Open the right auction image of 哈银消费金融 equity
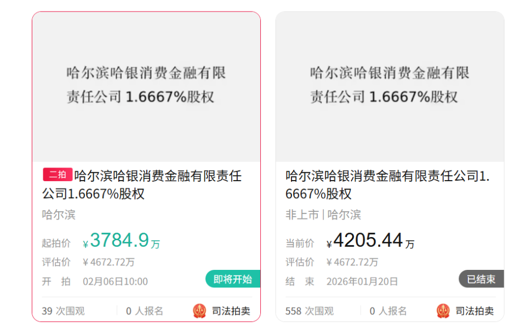Viewport: 526px width, 329px height. click(388, 85)
